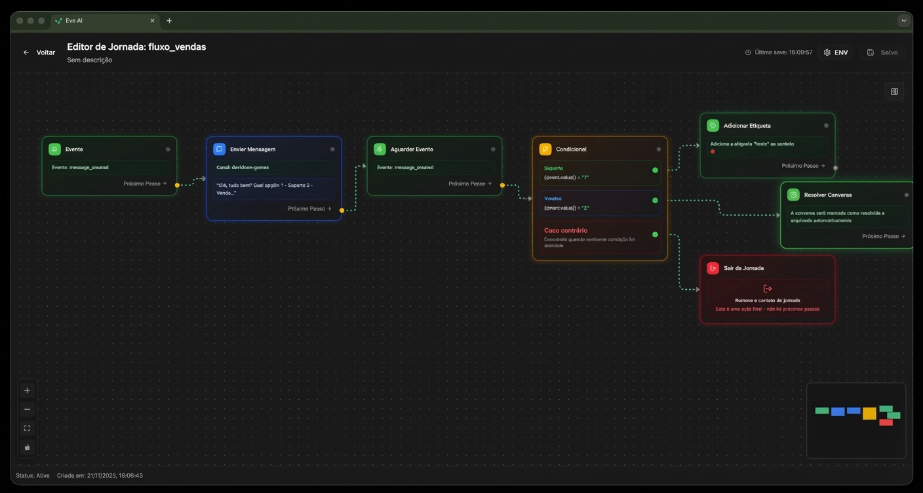Screen dimensions: 923x493
Task: Select the Evento node's event icon
Action: pos(53,149)
